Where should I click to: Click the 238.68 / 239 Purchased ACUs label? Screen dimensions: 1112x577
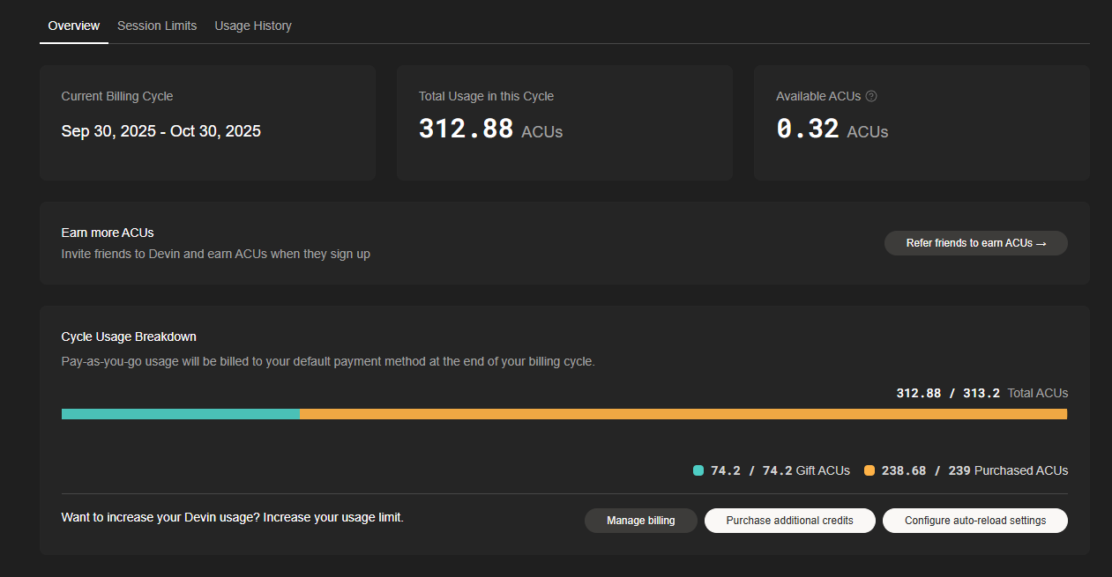pos(974,470)
